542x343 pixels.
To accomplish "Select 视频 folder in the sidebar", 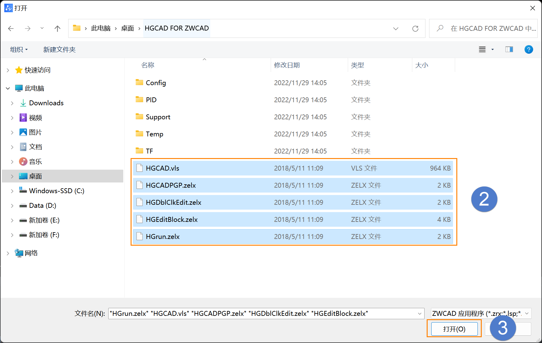I will point(35,118).
